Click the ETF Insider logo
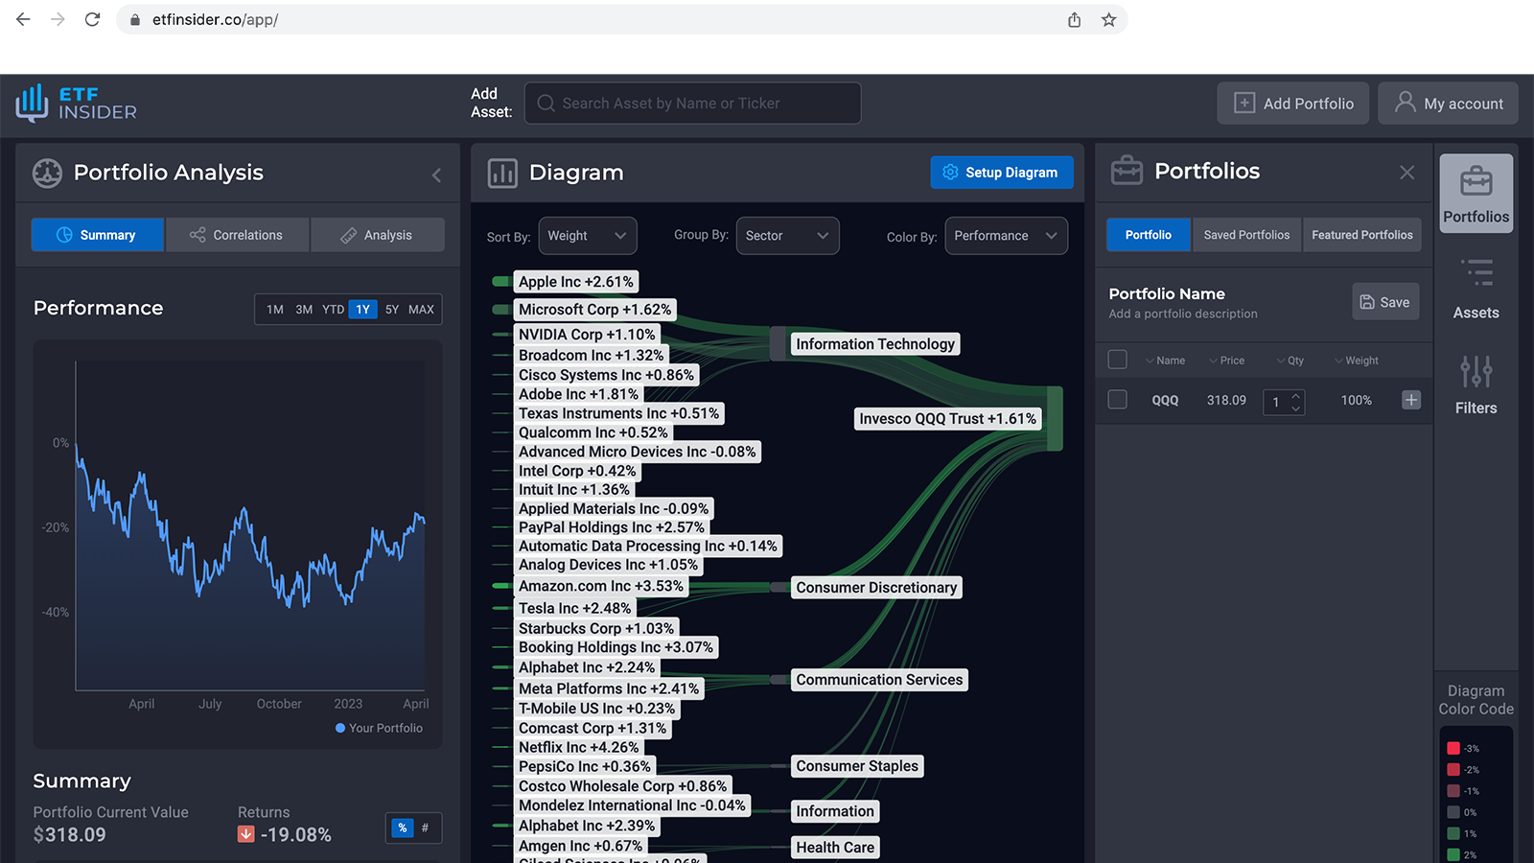This screenshot has height=863, width=1534. (x=77, y=104)
